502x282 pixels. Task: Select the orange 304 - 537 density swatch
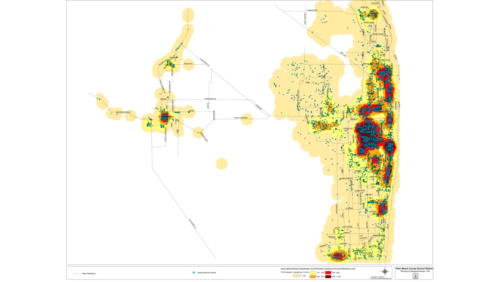(x=313, y=277)
